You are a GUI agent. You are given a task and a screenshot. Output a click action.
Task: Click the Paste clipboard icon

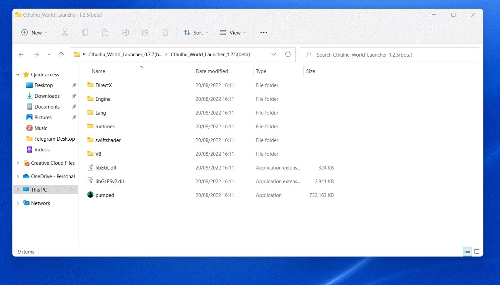pyautogui.click(x=105, y=32)
